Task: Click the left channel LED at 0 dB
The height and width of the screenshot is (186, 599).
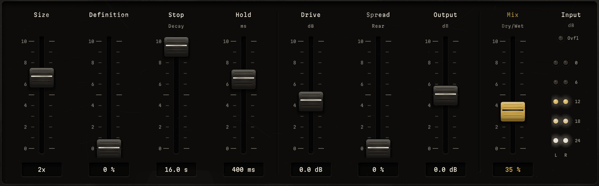Action: click(x=556, y=63)
